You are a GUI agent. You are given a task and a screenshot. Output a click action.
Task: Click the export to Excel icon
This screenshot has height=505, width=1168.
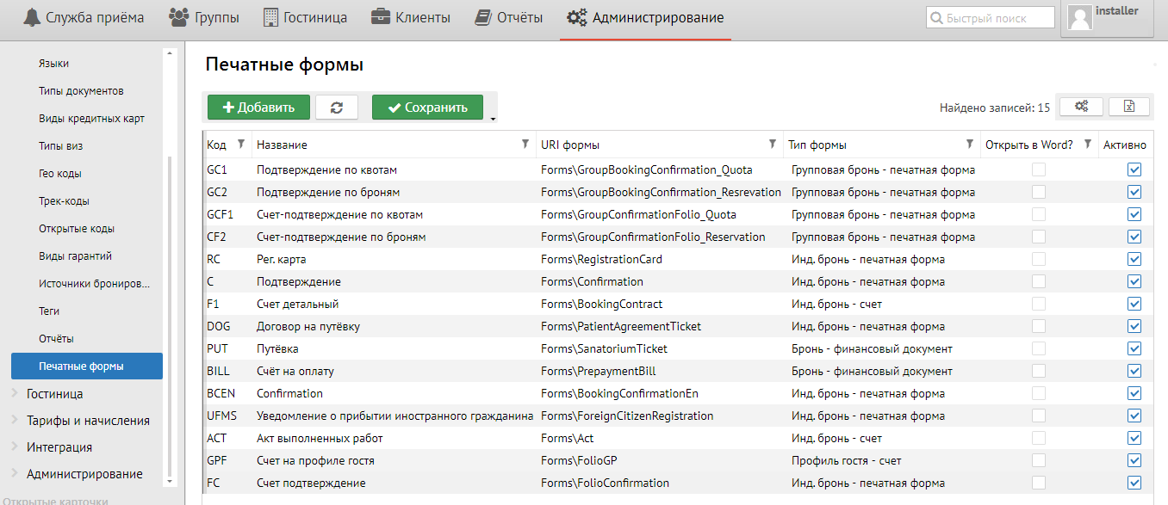click(1129, 107)
